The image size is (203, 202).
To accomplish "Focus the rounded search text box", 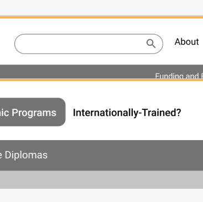I will [89, 44].
